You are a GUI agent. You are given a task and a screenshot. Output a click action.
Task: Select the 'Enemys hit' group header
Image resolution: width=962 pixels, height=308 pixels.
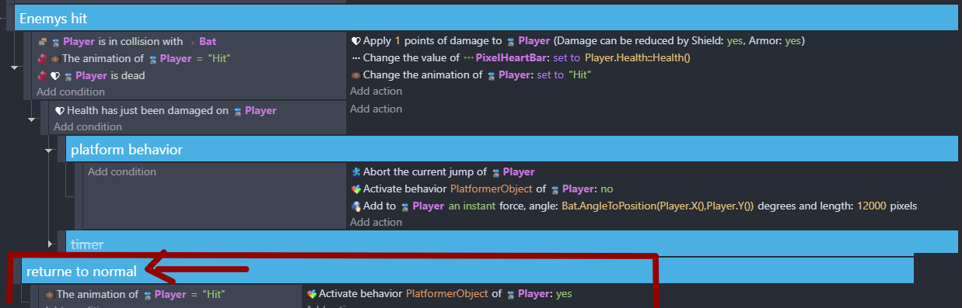click(x=486, y=17)
